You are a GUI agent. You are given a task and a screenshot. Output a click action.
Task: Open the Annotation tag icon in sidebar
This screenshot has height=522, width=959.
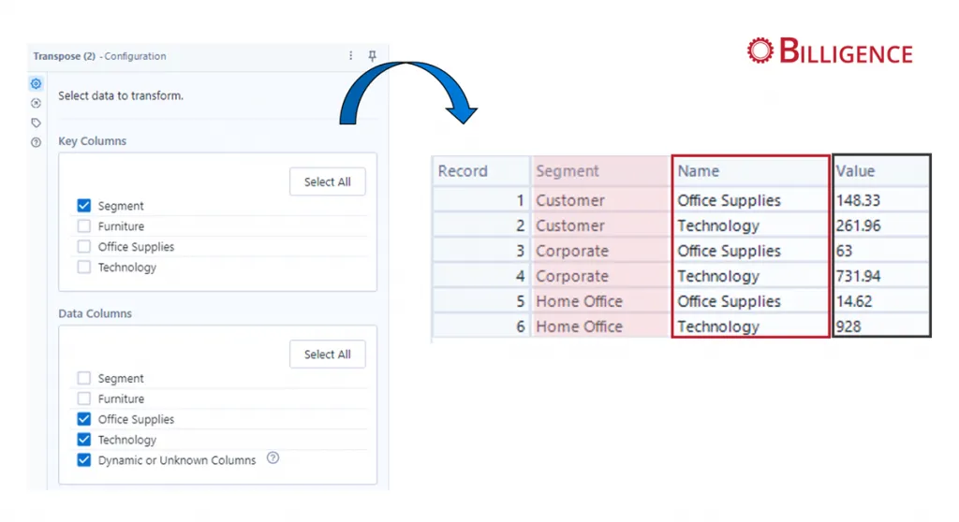(37, 123)
